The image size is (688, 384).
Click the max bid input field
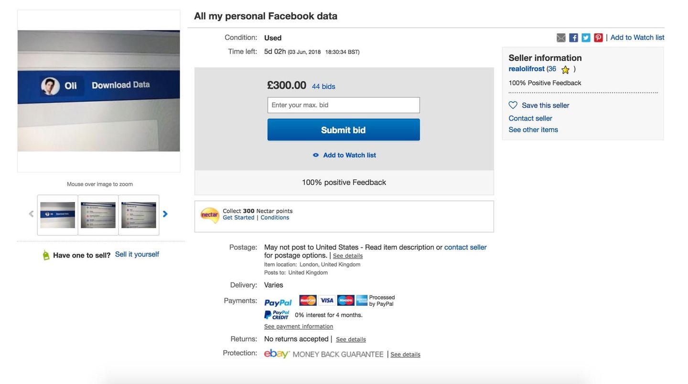point(344,105)
